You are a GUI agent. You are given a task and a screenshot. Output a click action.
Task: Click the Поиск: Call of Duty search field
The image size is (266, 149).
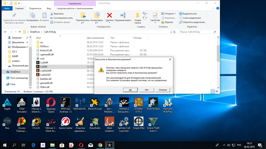click(x=198, y=32)
